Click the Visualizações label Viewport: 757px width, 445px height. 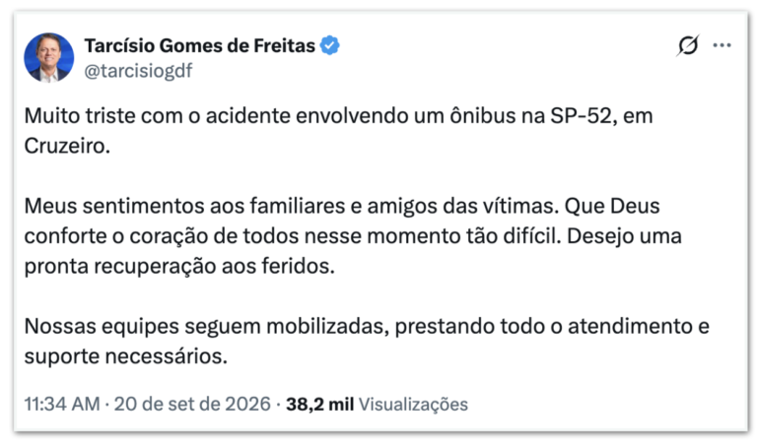(413, 404)
